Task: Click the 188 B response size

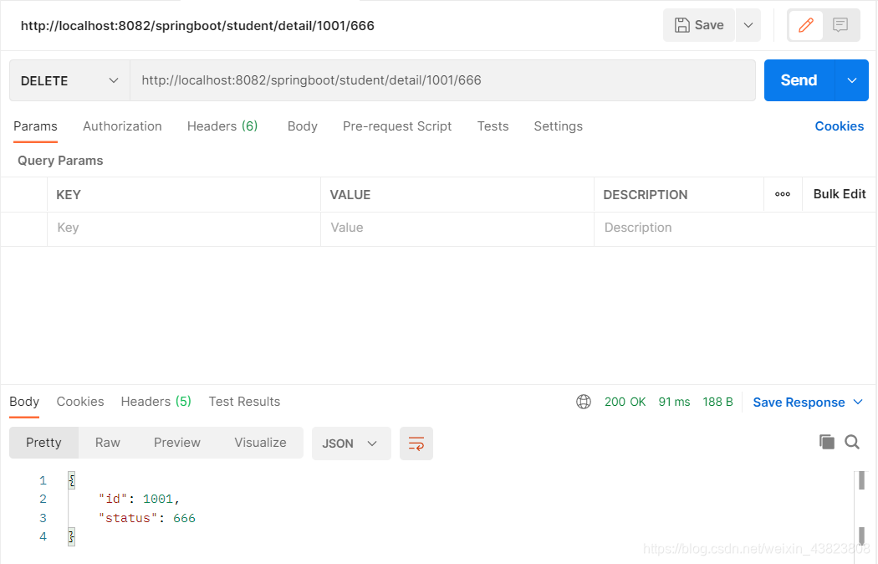Action: [717, 402]
